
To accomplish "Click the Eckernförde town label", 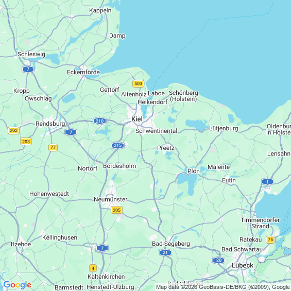I will click(83, 72).
